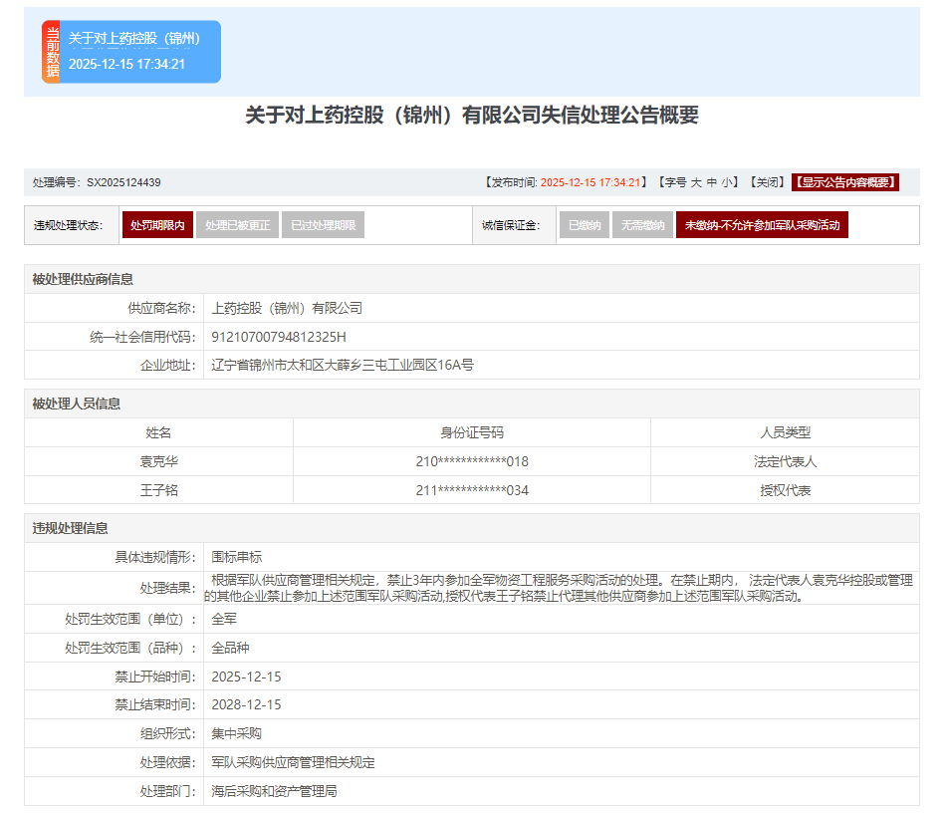
Task: Set font size to 小
Action: (x=727, y=182)
